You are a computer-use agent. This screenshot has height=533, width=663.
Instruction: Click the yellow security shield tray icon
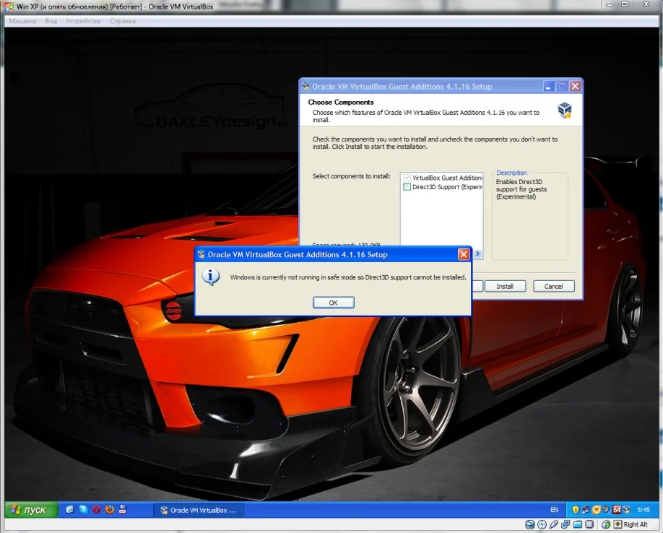pyautogui.click(x=576, y=510)
